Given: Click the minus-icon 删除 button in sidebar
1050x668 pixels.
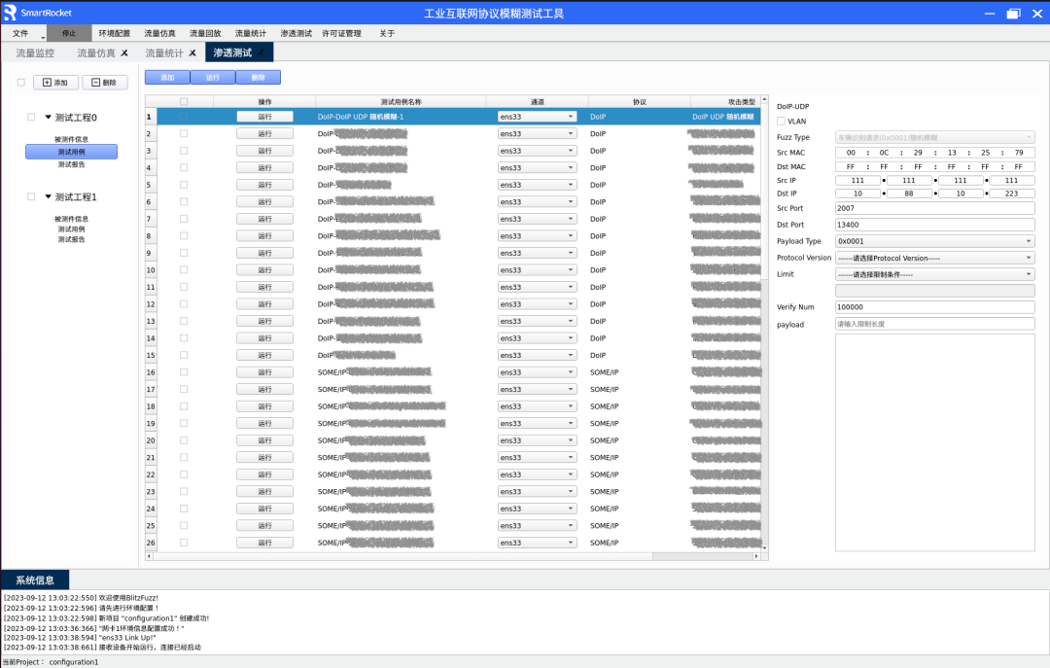Looking at the screenshot, I should [x=104, y=83].
